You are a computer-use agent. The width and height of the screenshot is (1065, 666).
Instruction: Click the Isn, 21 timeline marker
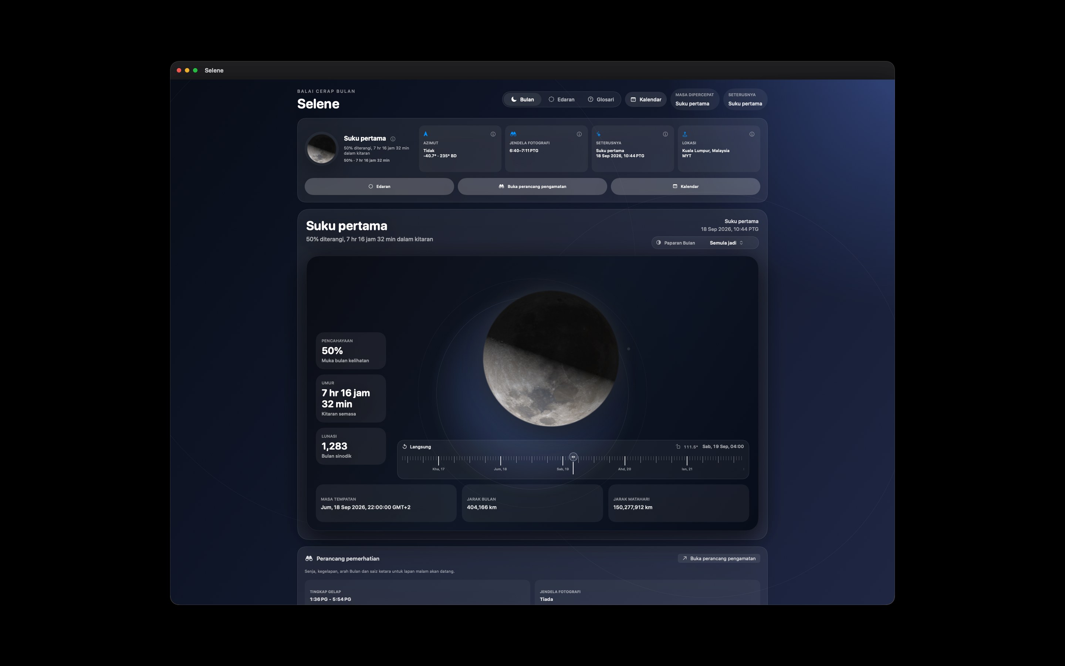click(x=687, y=469)
